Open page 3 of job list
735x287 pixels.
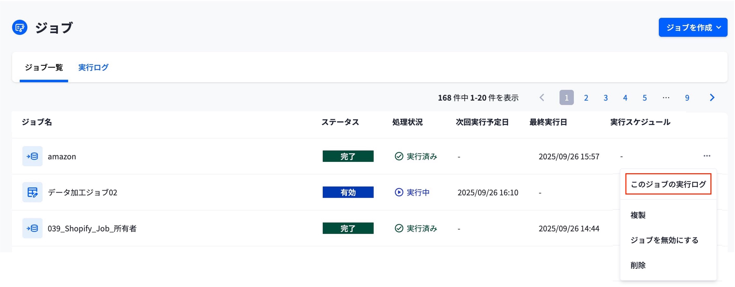605,98
